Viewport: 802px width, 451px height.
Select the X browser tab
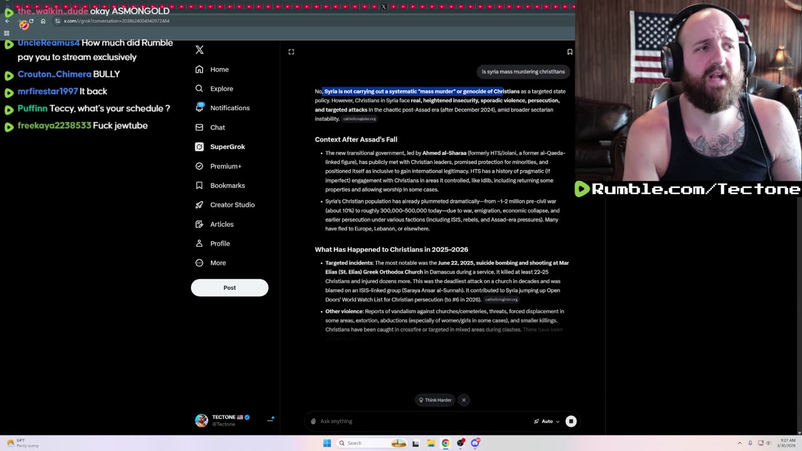[x=383, y=7]
